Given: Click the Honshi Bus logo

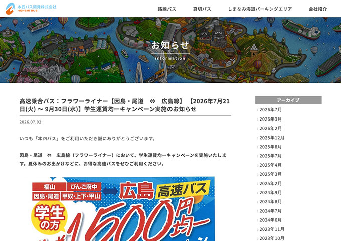Looking at the screenshot, I should point(31,8).
